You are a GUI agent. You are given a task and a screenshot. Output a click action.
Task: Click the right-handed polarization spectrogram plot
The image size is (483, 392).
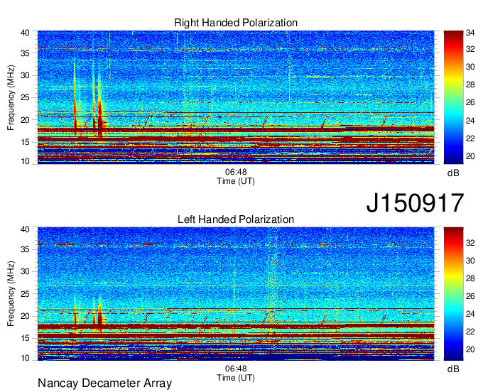click(236, 97)
